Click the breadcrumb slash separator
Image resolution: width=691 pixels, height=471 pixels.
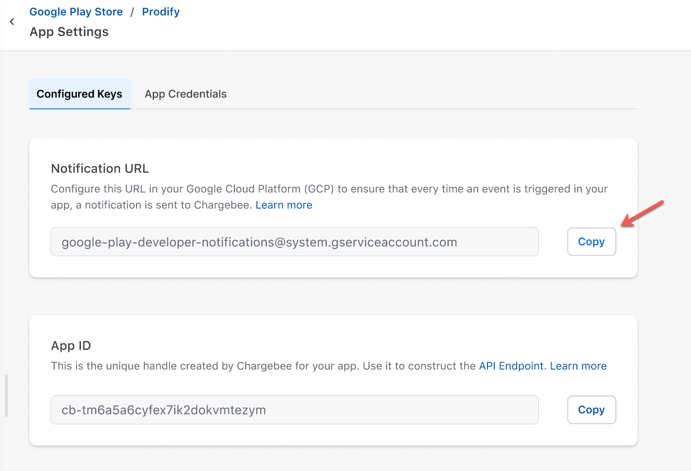coord(133,12)
